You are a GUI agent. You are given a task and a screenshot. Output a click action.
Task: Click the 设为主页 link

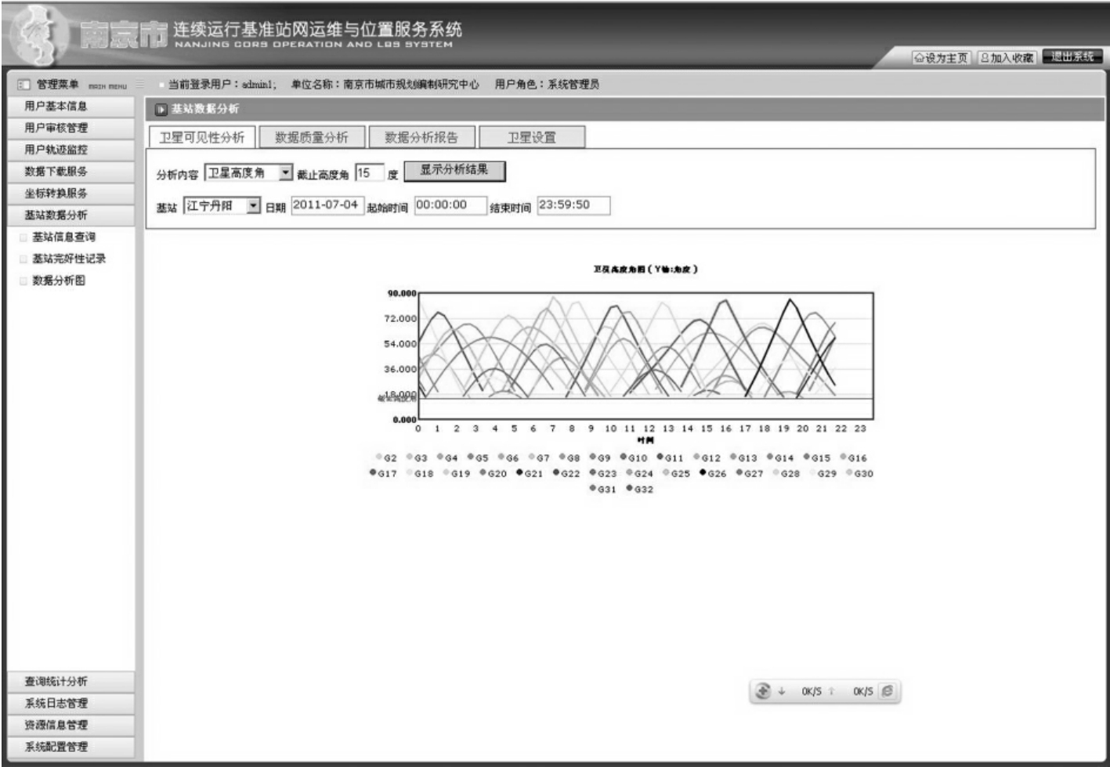point(941,58)
